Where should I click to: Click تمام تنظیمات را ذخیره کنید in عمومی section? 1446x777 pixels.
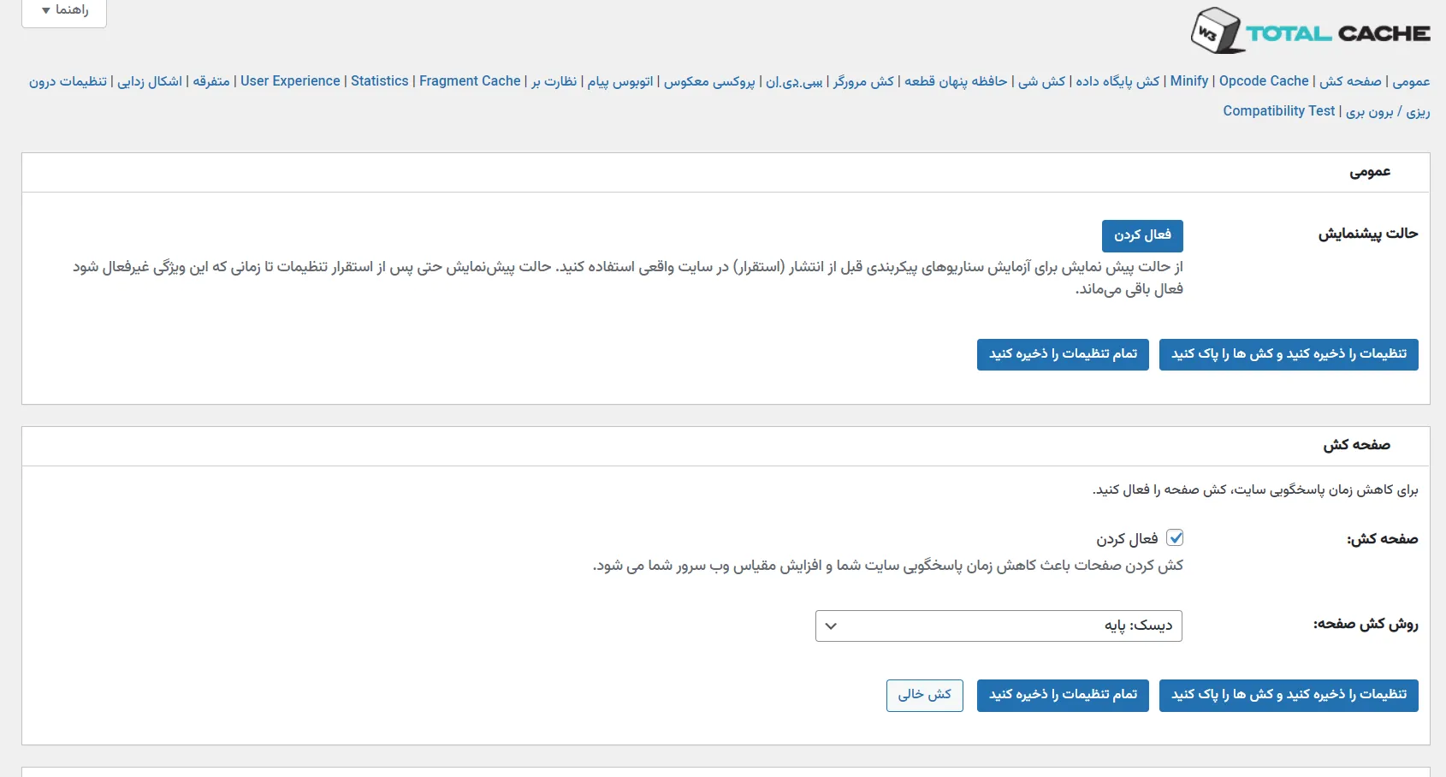(x=1063, y=354)
